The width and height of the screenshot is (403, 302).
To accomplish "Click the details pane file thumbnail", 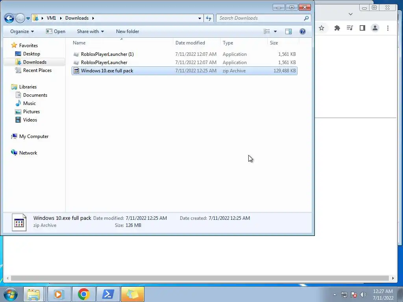I will click(19, 222).
